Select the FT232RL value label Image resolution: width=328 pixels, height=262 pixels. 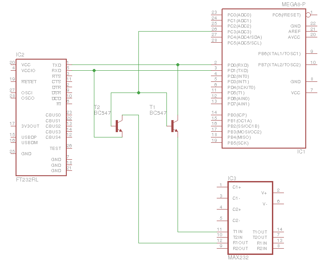click(27, 180)
